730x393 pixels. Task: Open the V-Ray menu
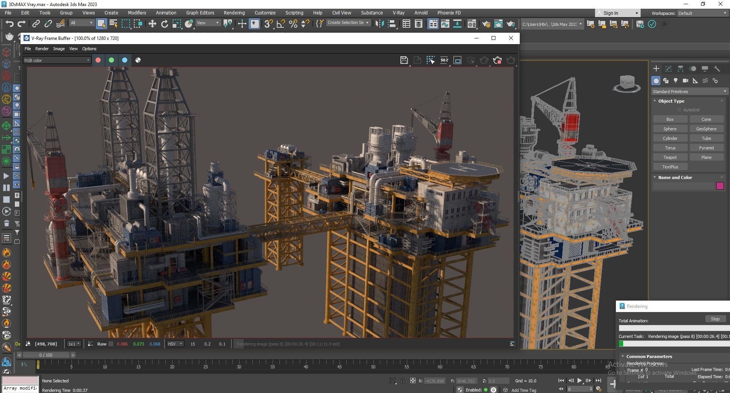point(398,13)
